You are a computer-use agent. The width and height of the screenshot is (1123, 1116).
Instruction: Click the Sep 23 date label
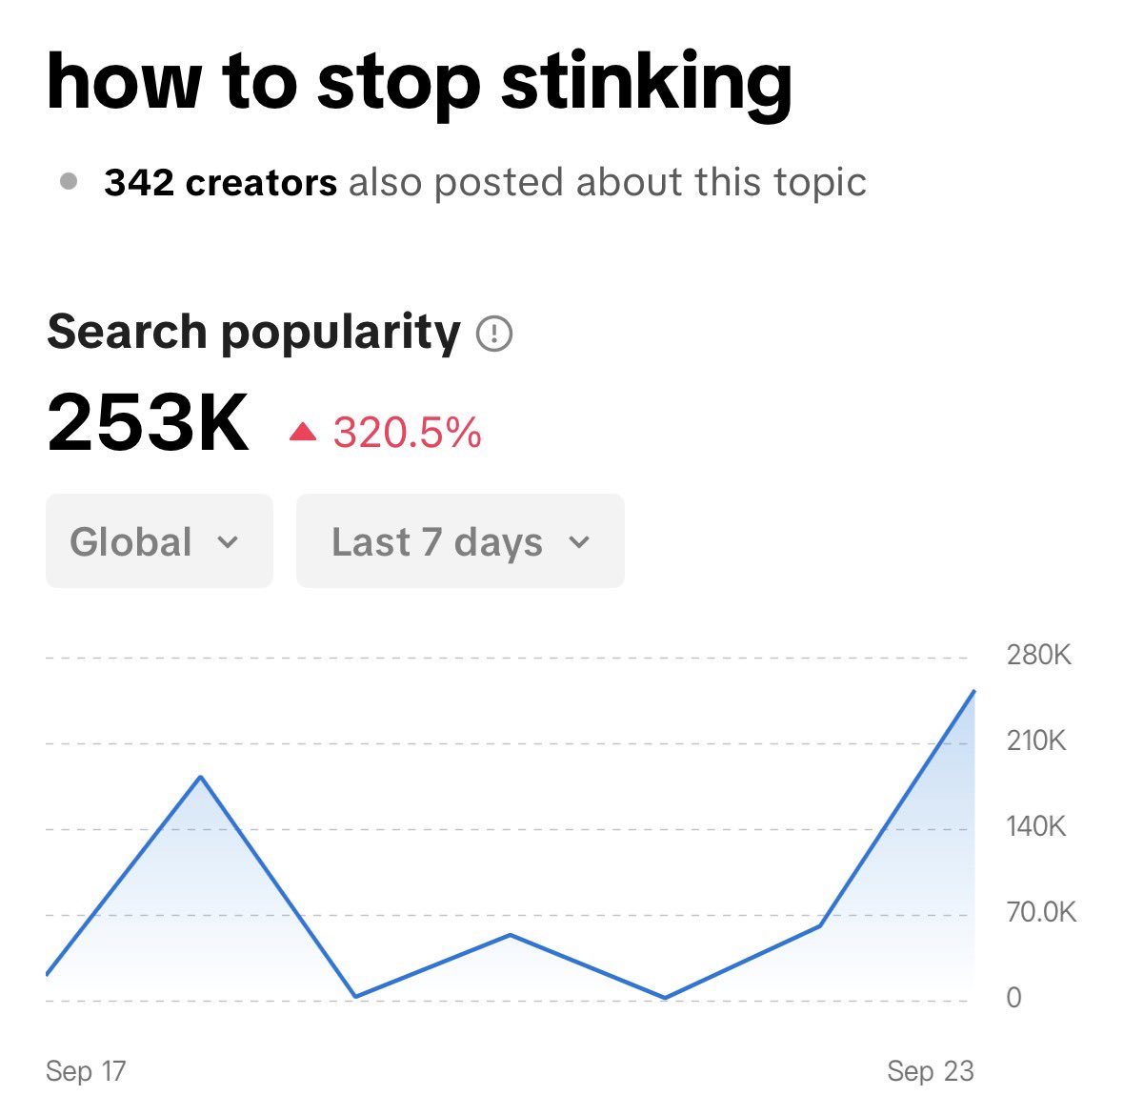tap(930, 1071)
